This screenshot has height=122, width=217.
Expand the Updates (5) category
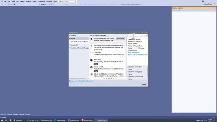70,45
